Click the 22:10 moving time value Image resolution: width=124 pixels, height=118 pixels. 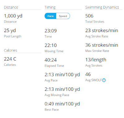[51, 45]
